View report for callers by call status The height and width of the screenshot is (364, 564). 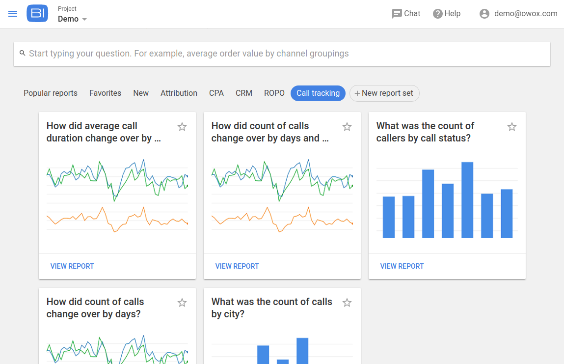click(402, 266)
